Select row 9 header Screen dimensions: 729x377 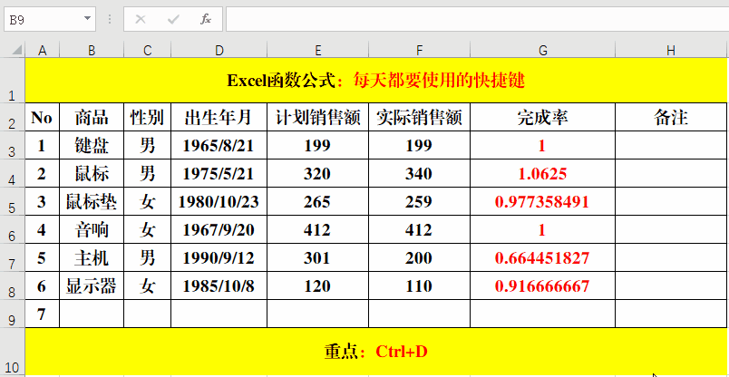point(13,314)
